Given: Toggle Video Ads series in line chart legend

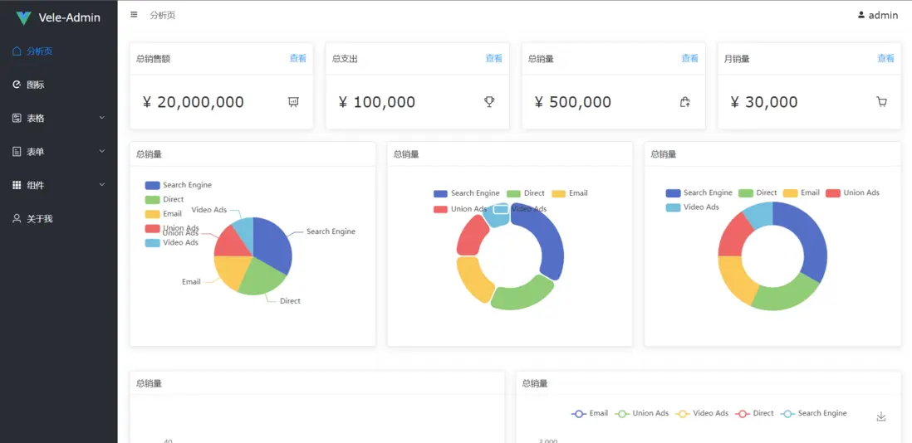Looking at the screenshot, I should [x=702, y=413].
